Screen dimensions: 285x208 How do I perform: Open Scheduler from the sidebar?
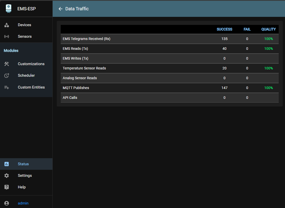(x=26, y=75)
